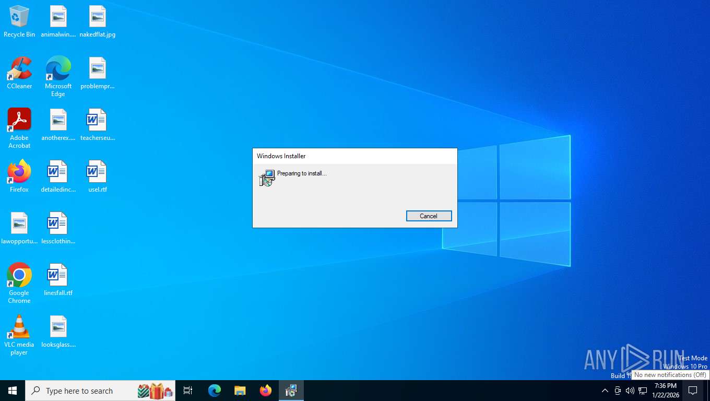Select the lessclothin Word document

[58, 228]
